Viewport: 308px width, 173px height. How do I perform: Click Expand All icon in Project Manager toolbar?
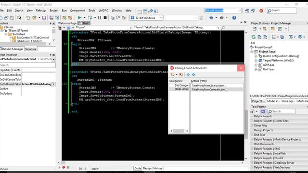click(x=259, y=37)
